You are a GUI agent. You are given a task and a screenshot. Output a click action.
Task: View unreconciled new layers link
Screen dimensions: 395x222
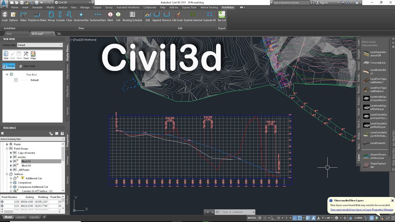click(362, 210)
